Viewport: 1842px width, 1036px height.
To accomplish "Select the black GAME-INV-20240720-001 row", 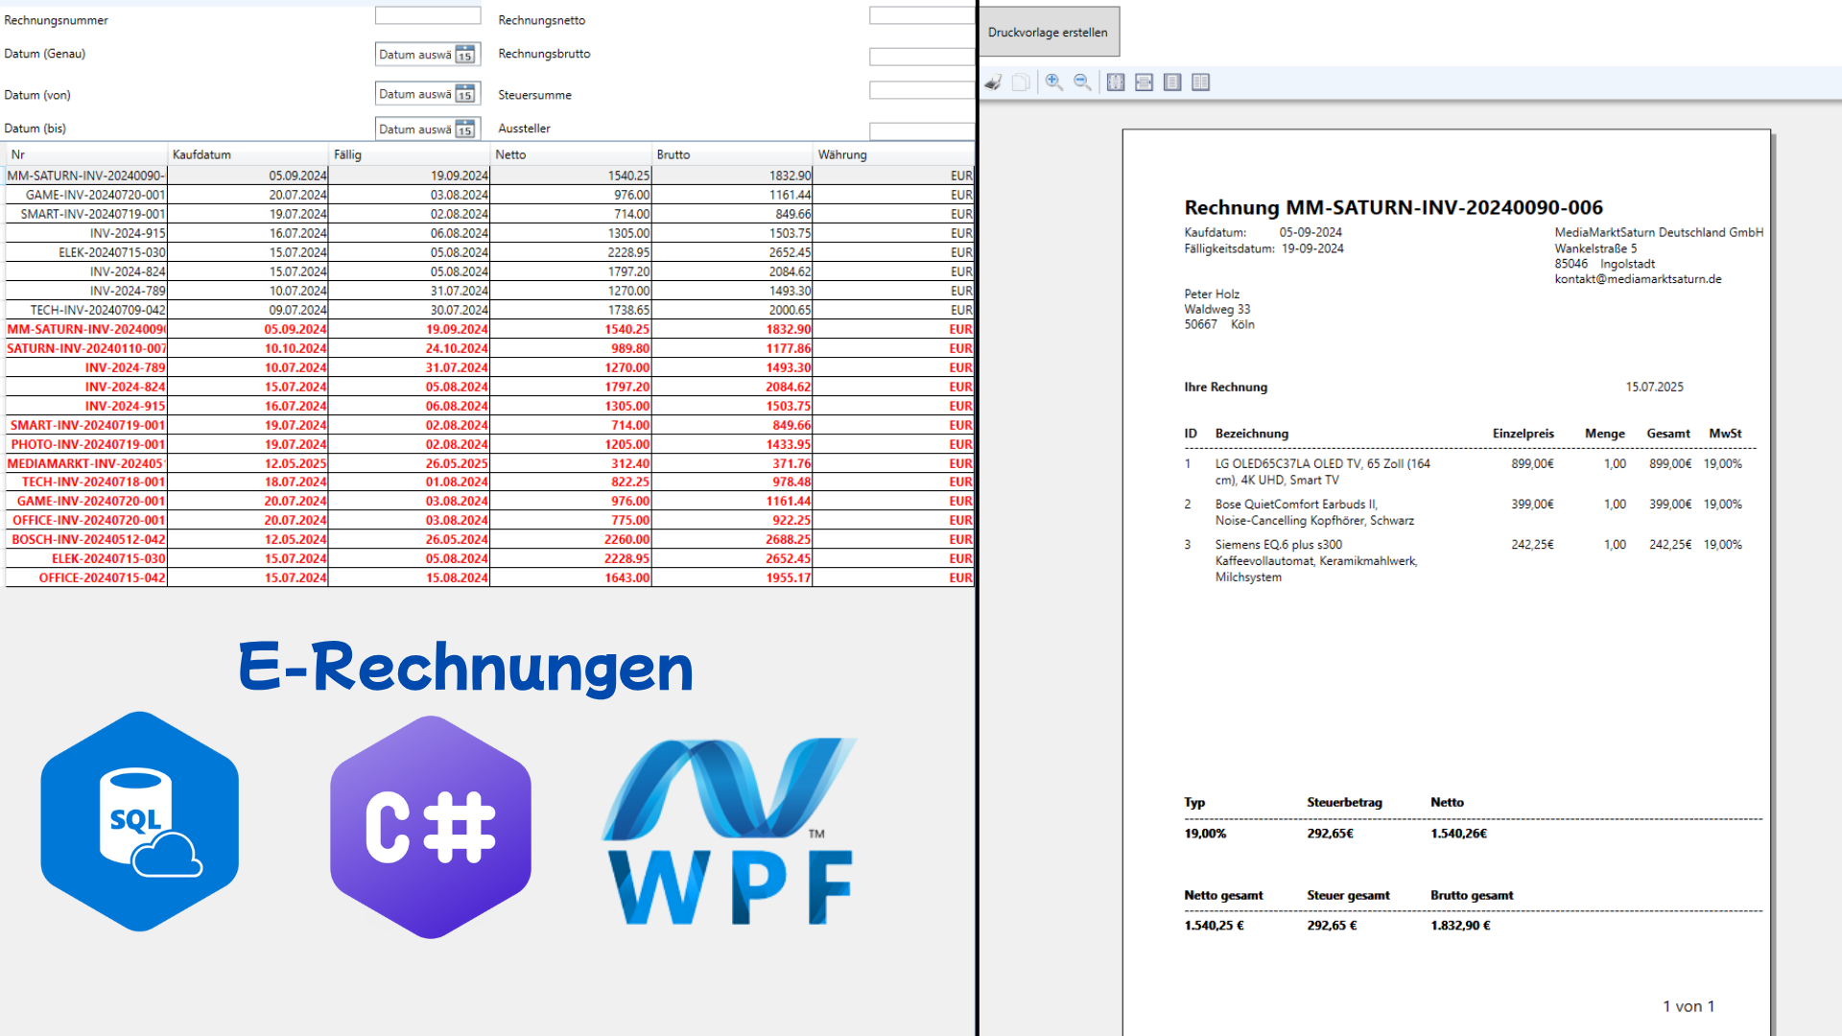I will (490, 195).
